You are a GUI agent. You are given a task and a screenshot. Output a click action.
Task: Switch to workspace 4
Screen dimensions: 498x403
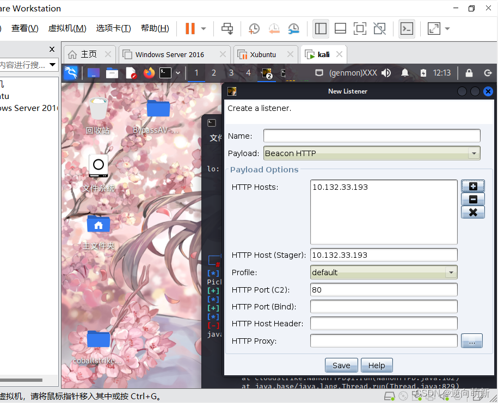pos(248,73)
